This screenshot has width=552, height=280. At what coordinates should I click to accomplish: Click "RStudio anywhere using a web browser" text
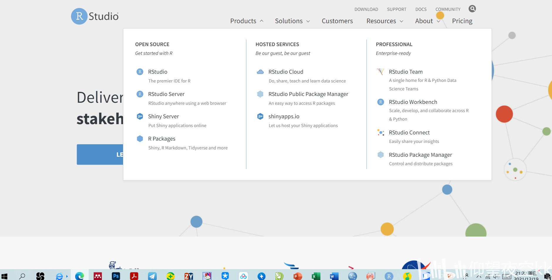(x=187, y=103)
